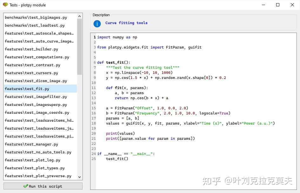
Task: Select benchmarks\test_loadtest.py
Action: coord(40,25)
